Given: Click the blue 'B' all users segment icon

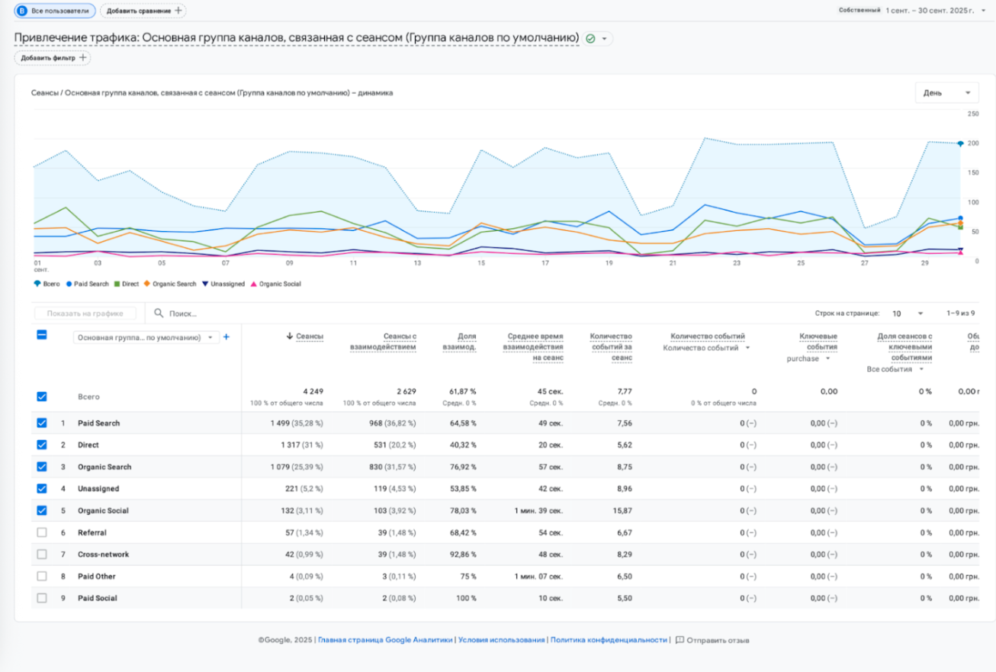Looking at the screenshot, I should [x=21, y=11].
